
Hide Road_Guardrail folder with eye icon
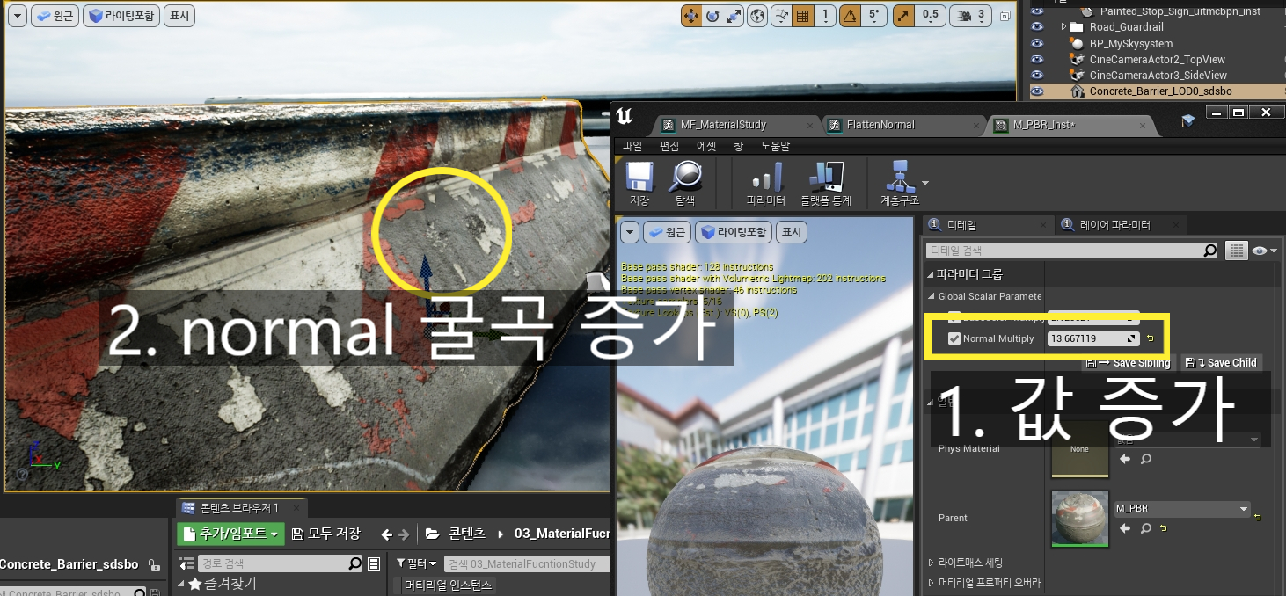[1037, 27]
